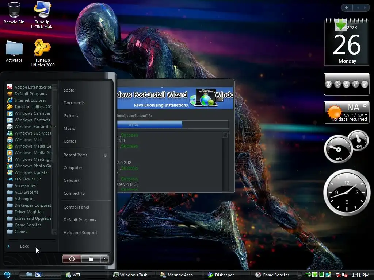Click the middle power symbol icon in the control gadget

coord(346,84)
